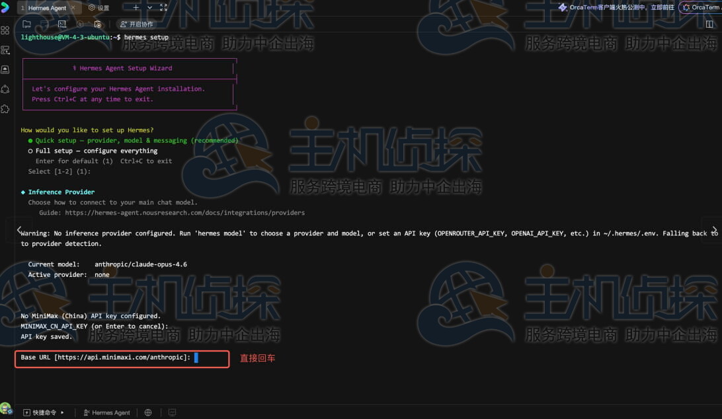Click the user avatar at bottom left
Viewport: 722px width, 419px height.
click(5, 408)
